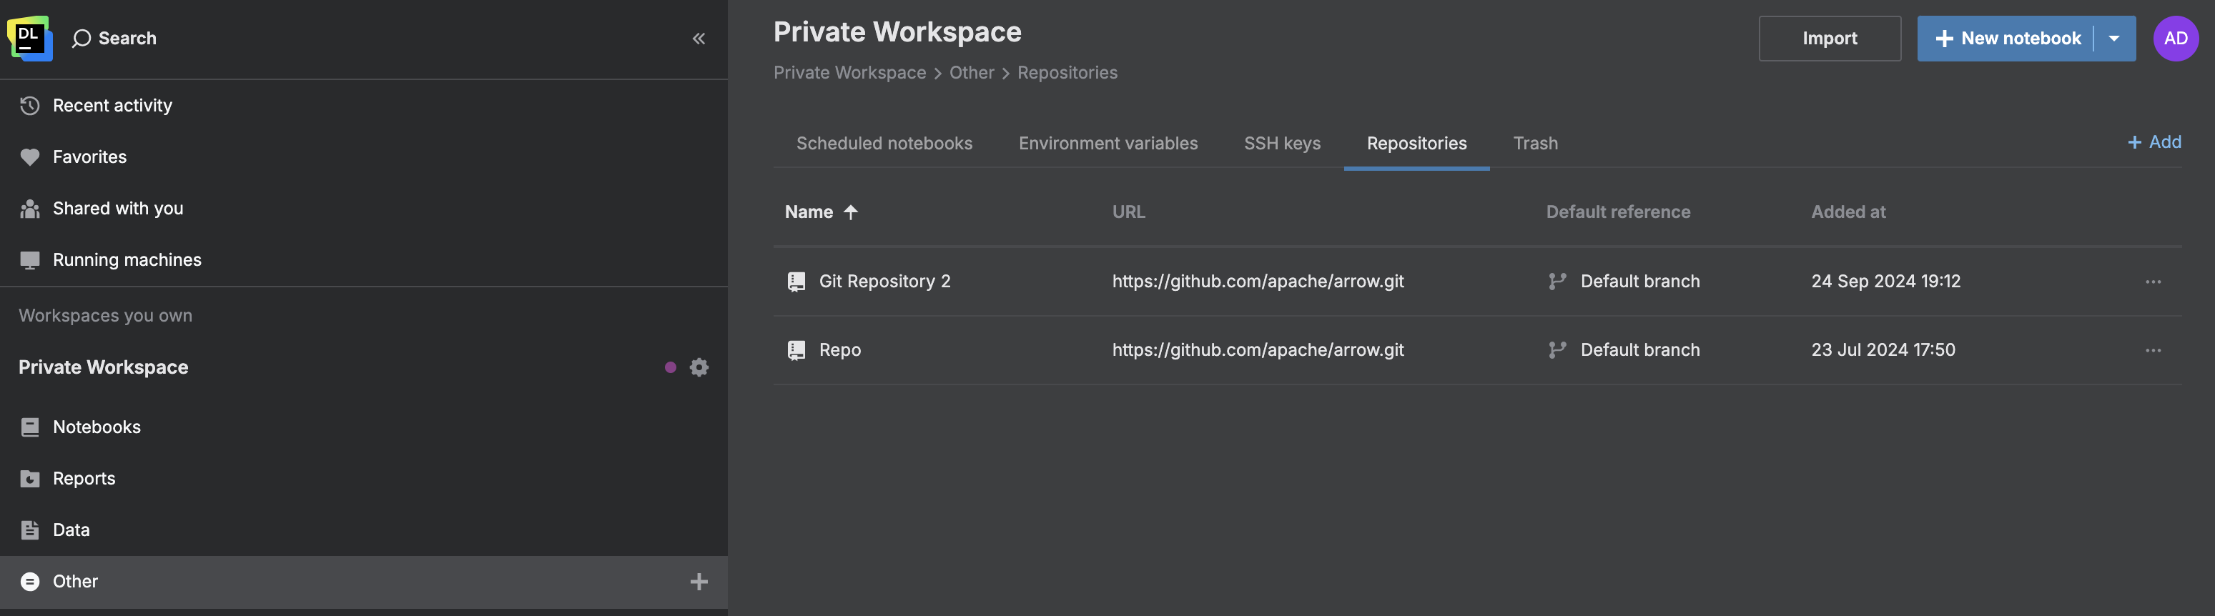The width and height of the screenshot is (2215, 616).
Task: Open Private Workspace settings gear
Action: [699, 368]
